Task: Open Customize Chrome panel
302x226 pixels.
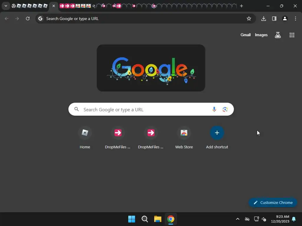Action: coord(273,202)
